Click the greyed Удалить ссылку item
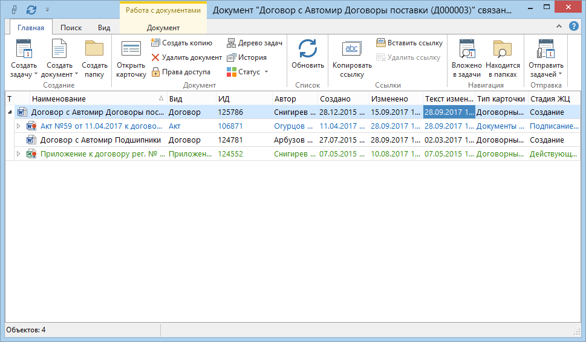The width and height of the screenshot is (586, 342). (x=408, y=57)
